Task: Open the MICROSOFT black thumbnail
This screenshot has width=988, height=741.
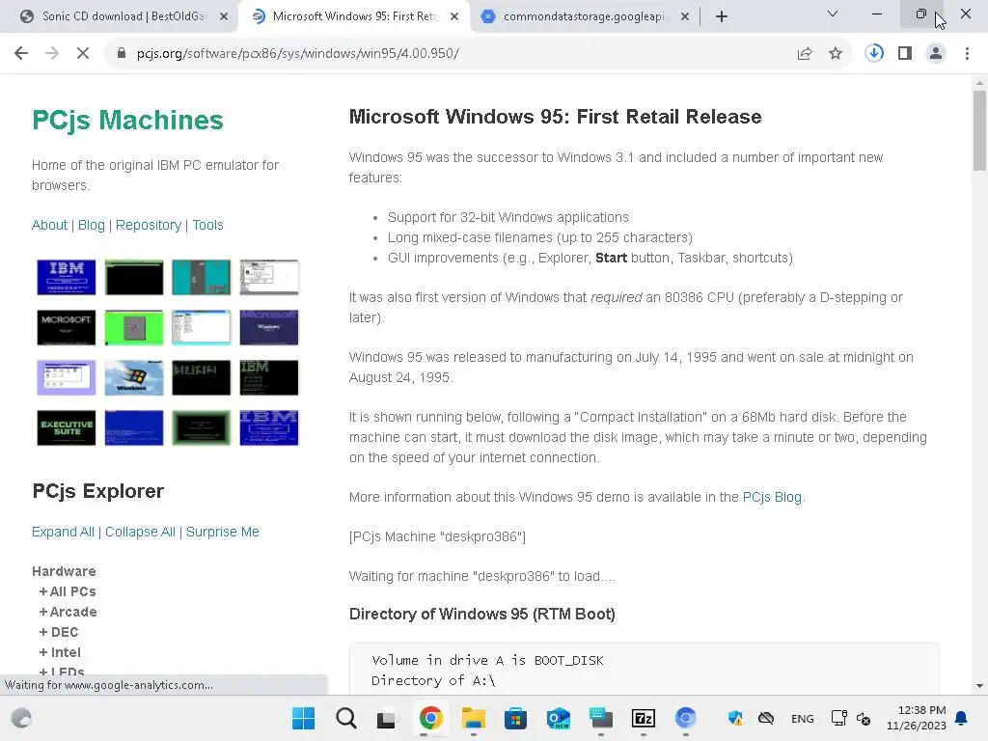Action: [x=67, y=328]
